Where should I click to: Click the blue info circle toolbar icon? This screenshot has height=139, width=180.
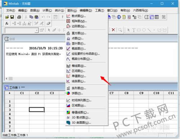pos(119,17)
